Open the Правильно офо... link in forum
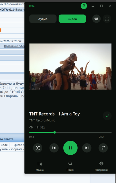The image size is (116, 183). click(14, 46)
